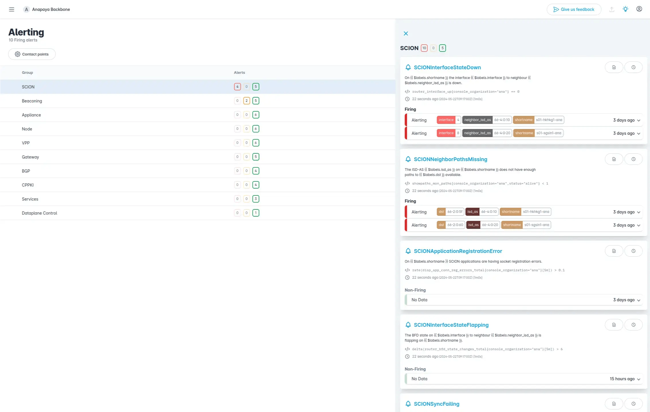Open Contact points settings
650x412 pixels.
32,54
